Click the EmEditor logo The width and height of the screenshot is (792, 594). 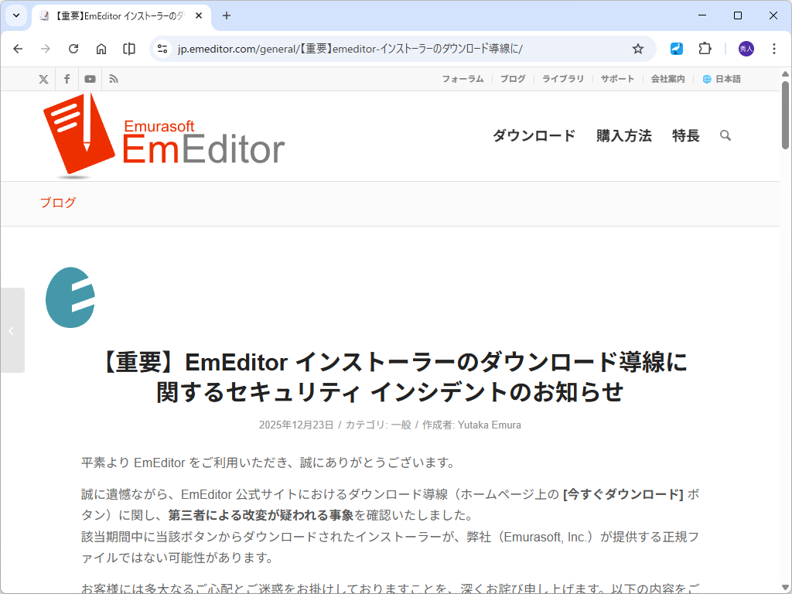click(164, 135)
